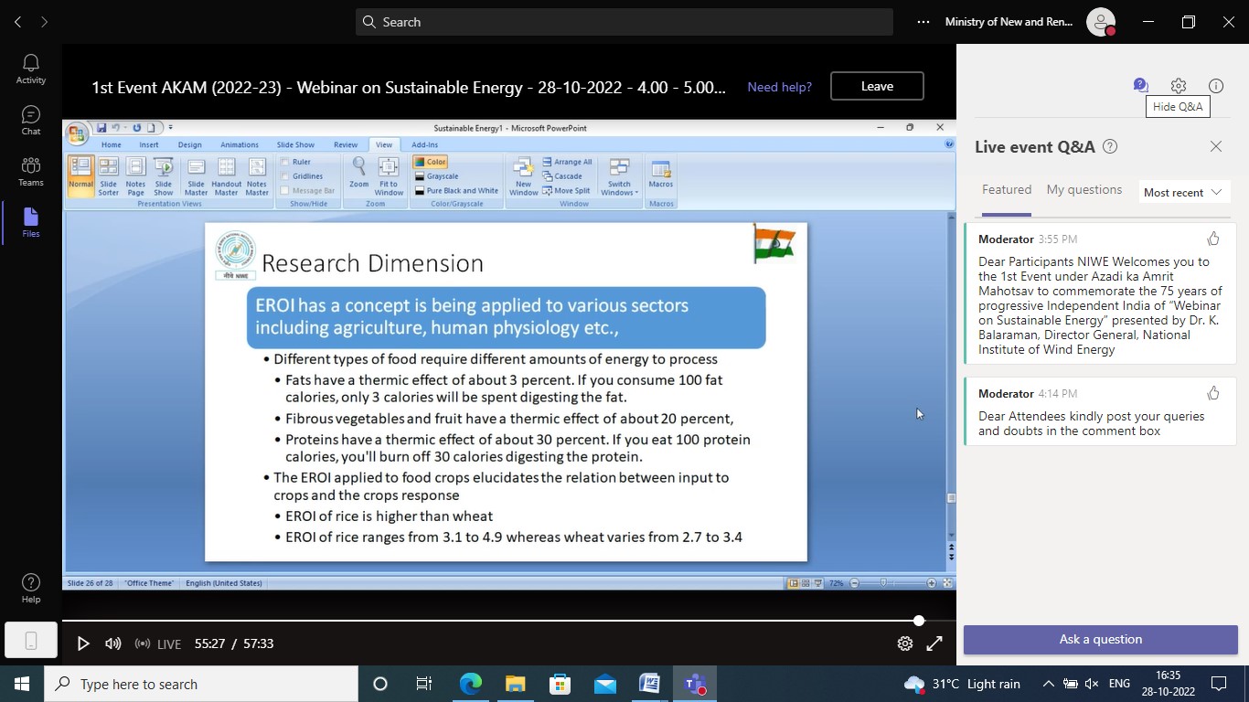Open the Activity feed in Teams sidebar
This screenshot has height=702, width=1249.
[x=31, y=69]
